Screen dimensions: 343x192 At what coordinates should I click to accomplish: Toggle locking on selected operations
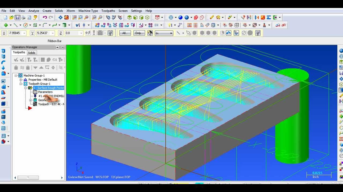16,68
